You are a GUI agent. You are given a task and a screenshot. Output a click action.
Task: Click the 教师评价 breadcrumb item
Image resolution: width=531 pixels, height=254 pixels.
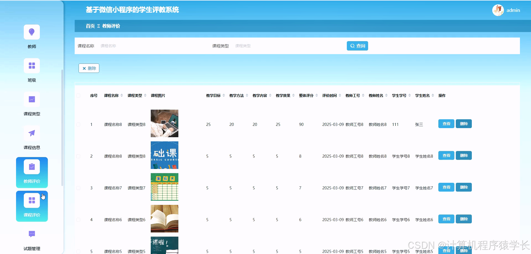[111, 26]
